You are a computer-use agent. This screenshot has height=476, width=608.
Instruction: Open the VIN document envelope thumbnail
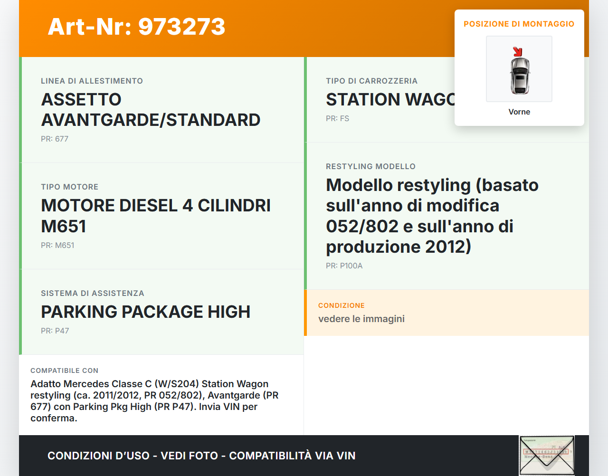point(547,455)
